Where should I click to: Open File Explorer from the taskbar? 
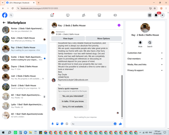(30, 132)
